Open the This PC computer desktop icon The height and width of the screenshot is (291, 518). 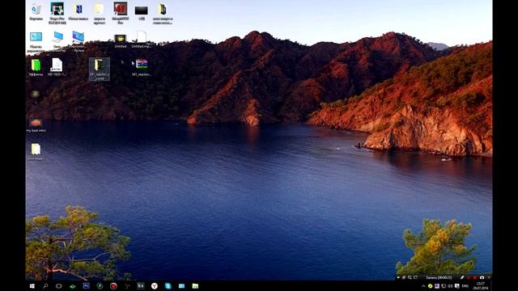[x=57, y=41]
